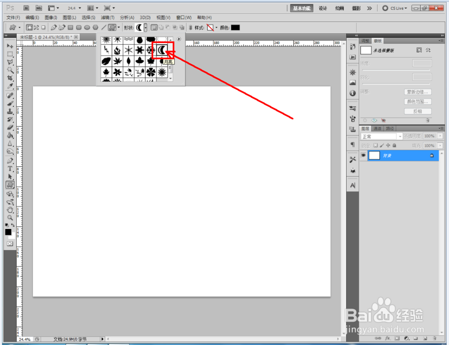Open the Fill slider arrow
The height and width of the screenshot is (345, 449).
tap(440, 146)
